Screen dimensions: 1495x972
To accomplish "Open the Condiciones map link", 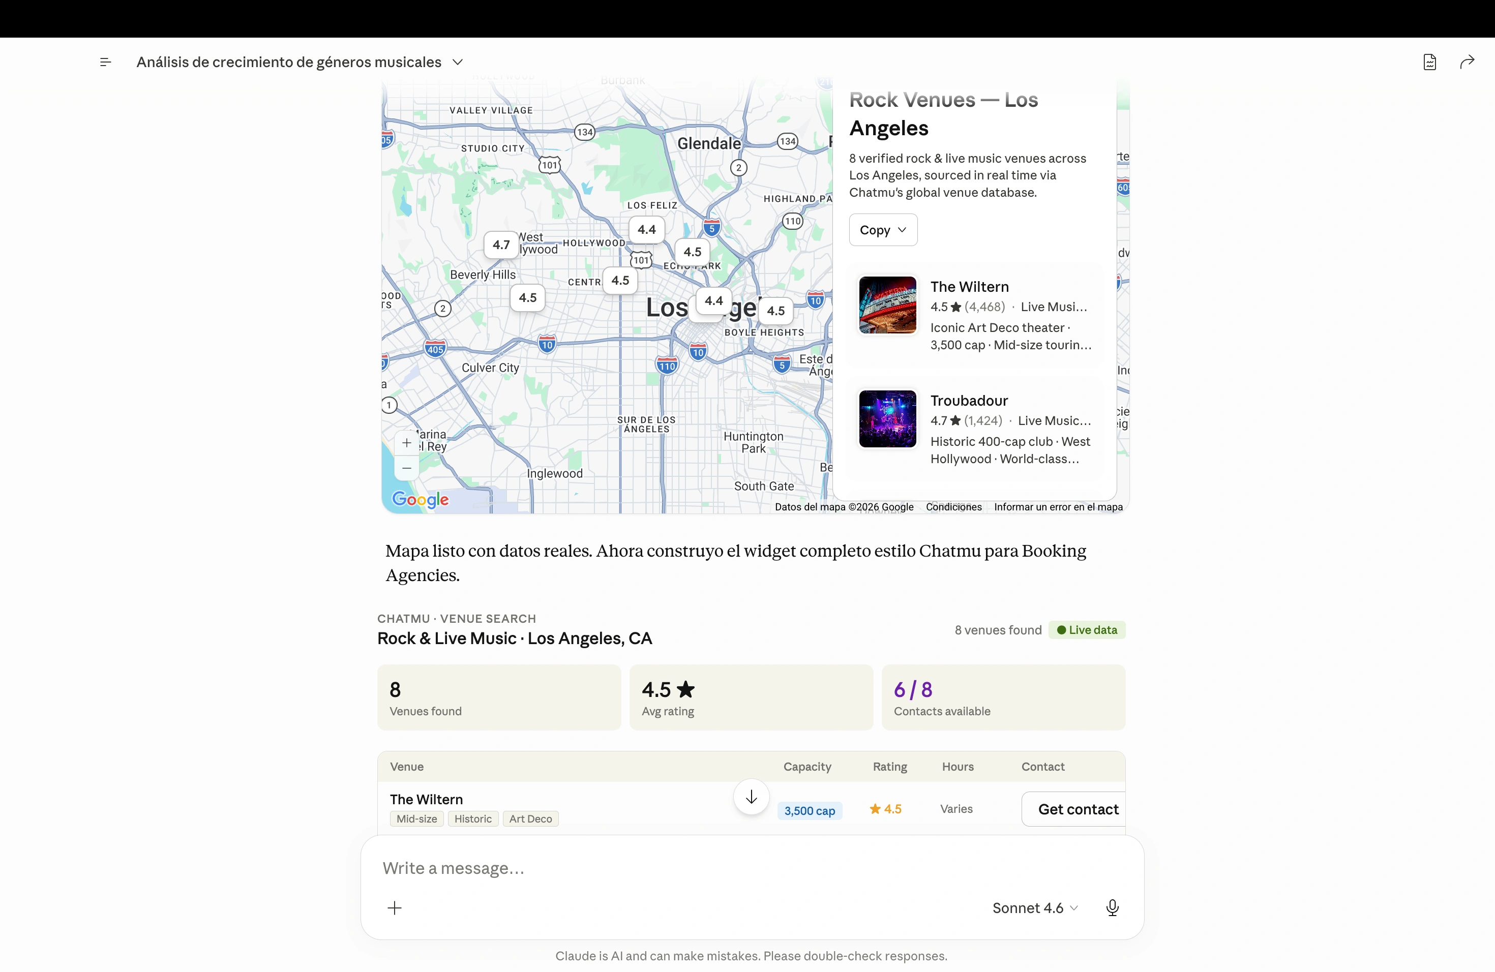I will click(x=953, y=507).
